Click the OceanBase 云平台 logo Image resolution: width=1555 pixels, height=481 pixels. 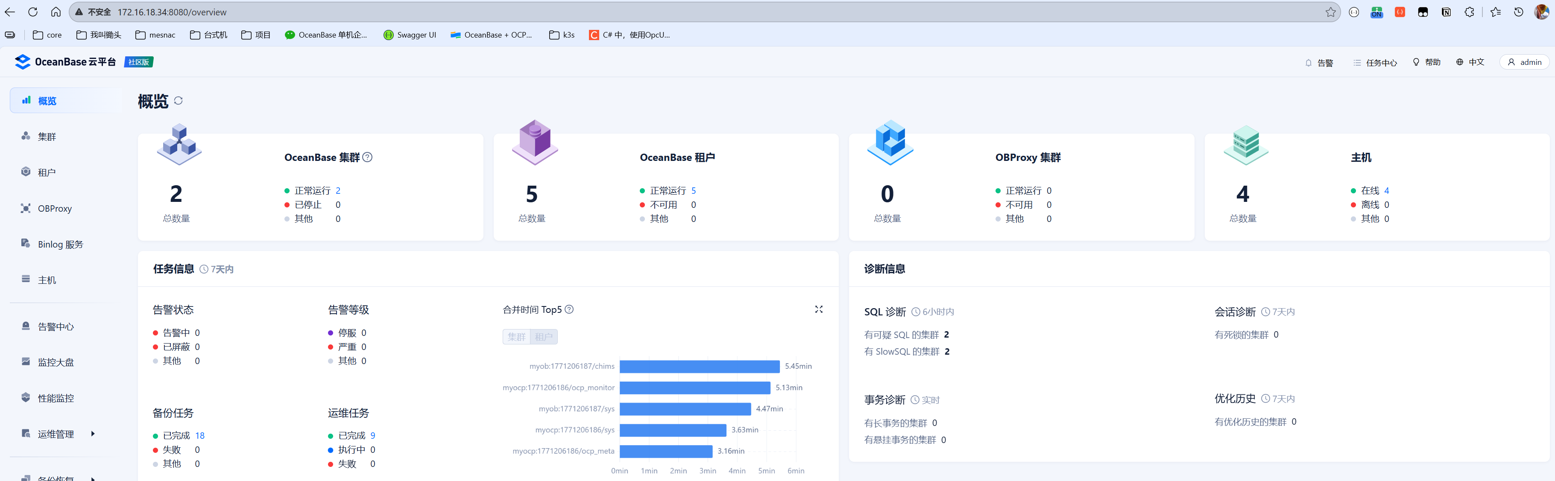tap(23, 62)
